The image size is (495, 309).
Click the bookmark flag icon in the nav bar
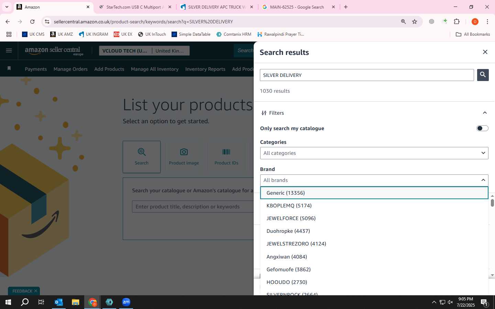coord(9,68)
